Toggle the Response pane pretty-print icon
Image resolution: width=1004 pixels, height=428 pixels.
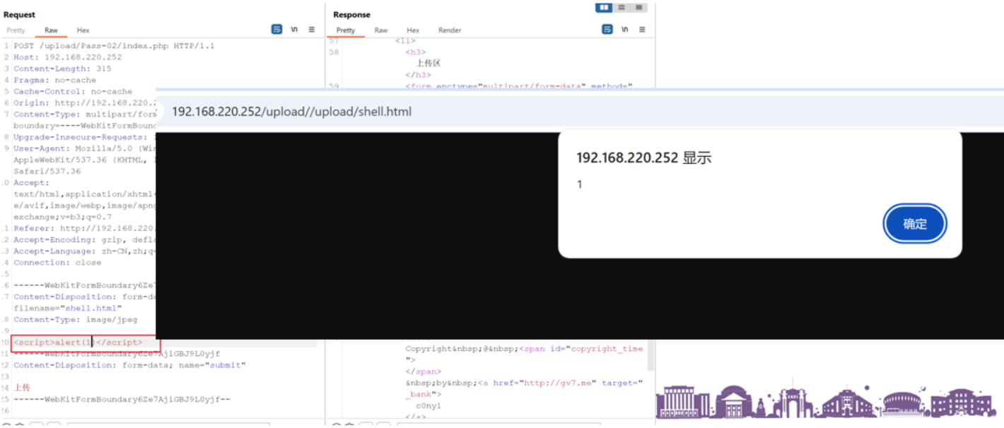click(607, 30)
